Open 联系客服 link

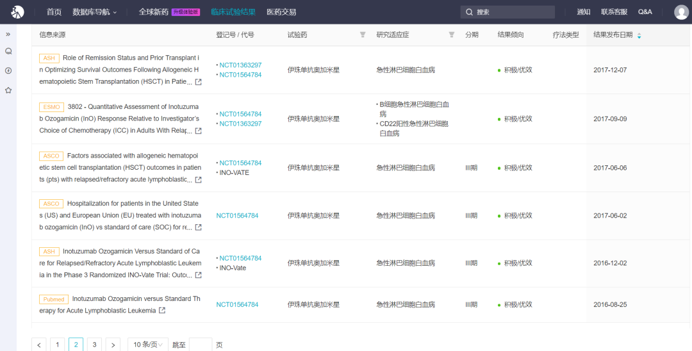pyautogui.click(x=614, y=12)
